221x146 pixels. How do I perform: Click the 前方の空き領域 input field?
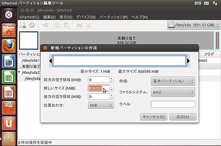(99, 80)
